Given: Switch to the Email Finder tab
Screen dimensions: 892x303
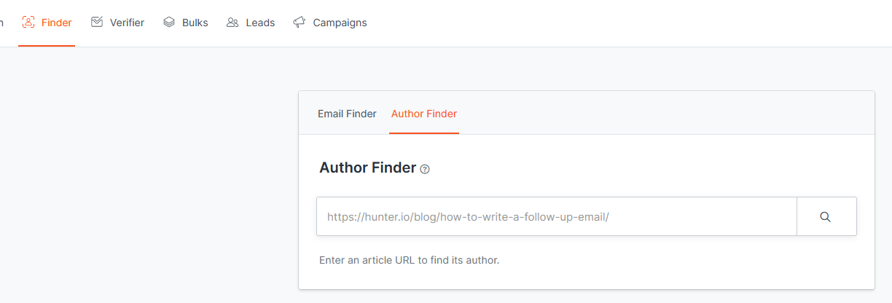Looking at the screenshot, I should pos(347,114).
